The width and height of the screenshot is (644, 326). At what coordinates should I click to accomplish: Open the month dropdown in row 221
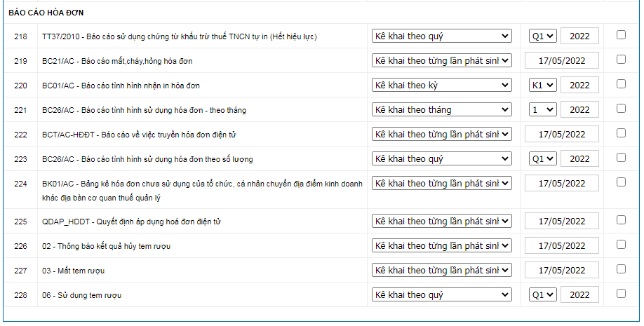pyautogui.click(x=542, y=109)
